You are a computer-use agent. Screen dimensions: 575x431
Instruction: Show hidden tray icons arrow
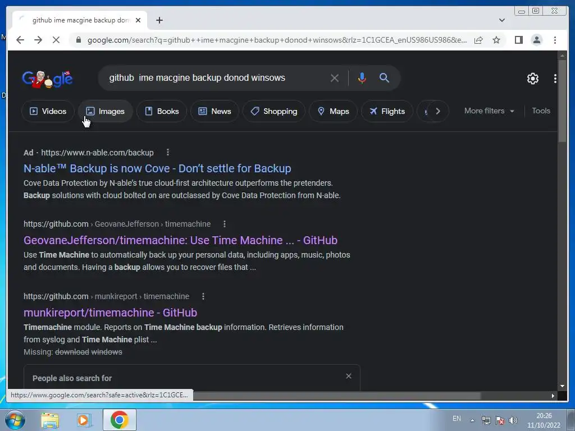[472, 420]
